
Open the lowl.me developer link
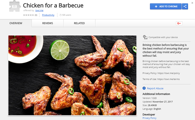pyautogui.click(x=39, y=11)
